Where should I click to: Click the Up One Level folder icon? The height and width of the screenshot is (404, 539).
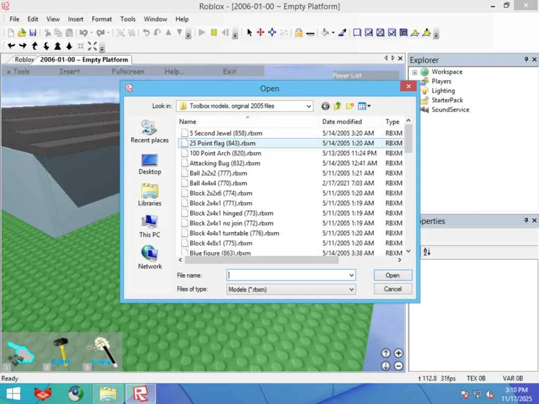(337, 106)
